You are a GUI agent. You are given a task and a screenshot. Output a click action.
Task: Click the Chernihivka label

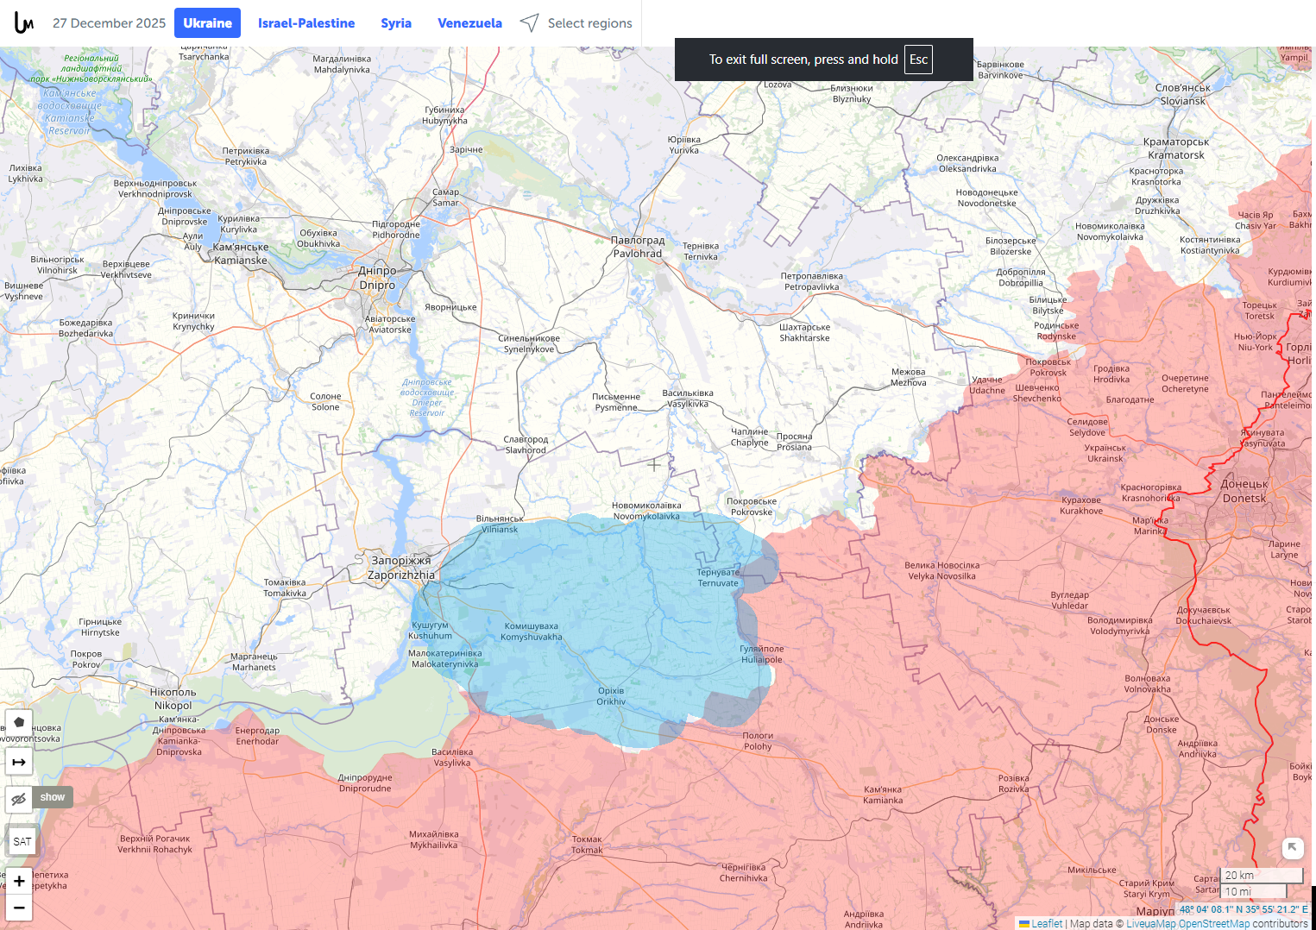(x=743, y=872)
